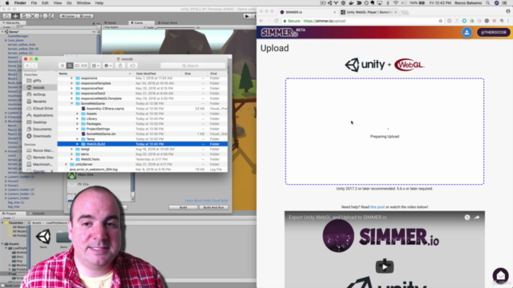Switch Finder to list view
Screen dimensions: 513x288
[x=70, y=66]
